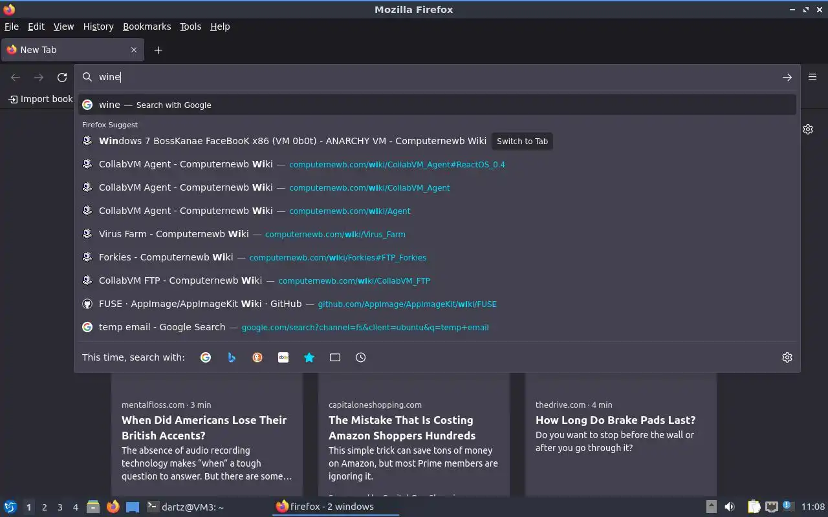Open the taskbar start menu bird icon
The height and width of the screenshot is (517, 828).
pyautogui.click(x=10, y=507)
